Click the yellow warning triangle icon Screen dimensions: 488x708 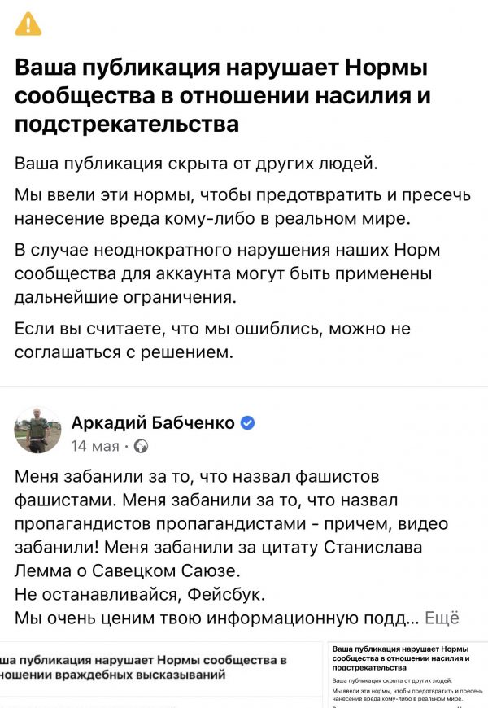28,24
